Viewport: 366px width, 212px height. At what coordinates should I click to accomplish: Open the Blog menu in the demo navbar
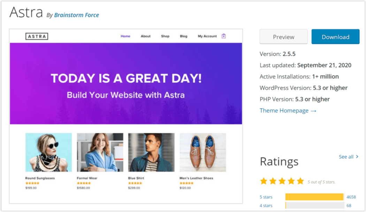tap(183, 36)
